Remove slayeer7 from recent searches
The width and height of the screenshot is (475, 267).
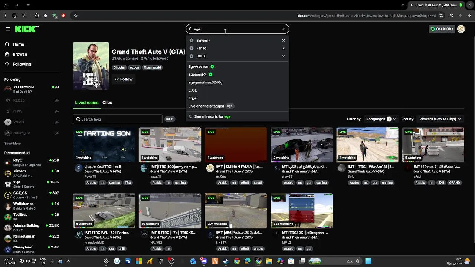[284, 40]
